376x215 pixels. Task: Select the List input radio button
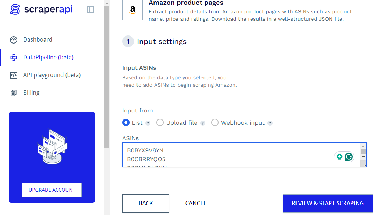[126, 123]
